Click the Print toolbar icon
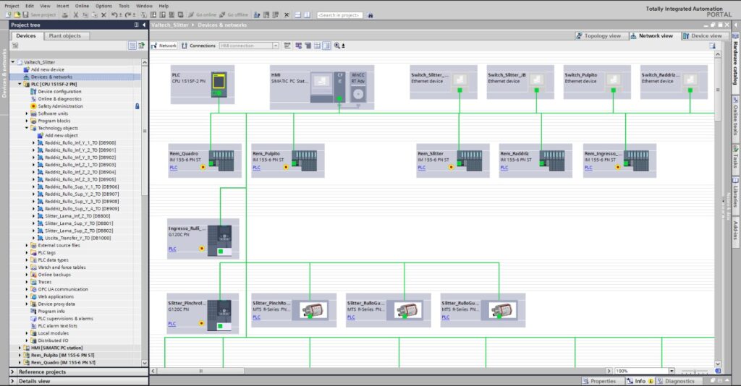The height and width of the screenshot is (386, 741). coord(64,15)
